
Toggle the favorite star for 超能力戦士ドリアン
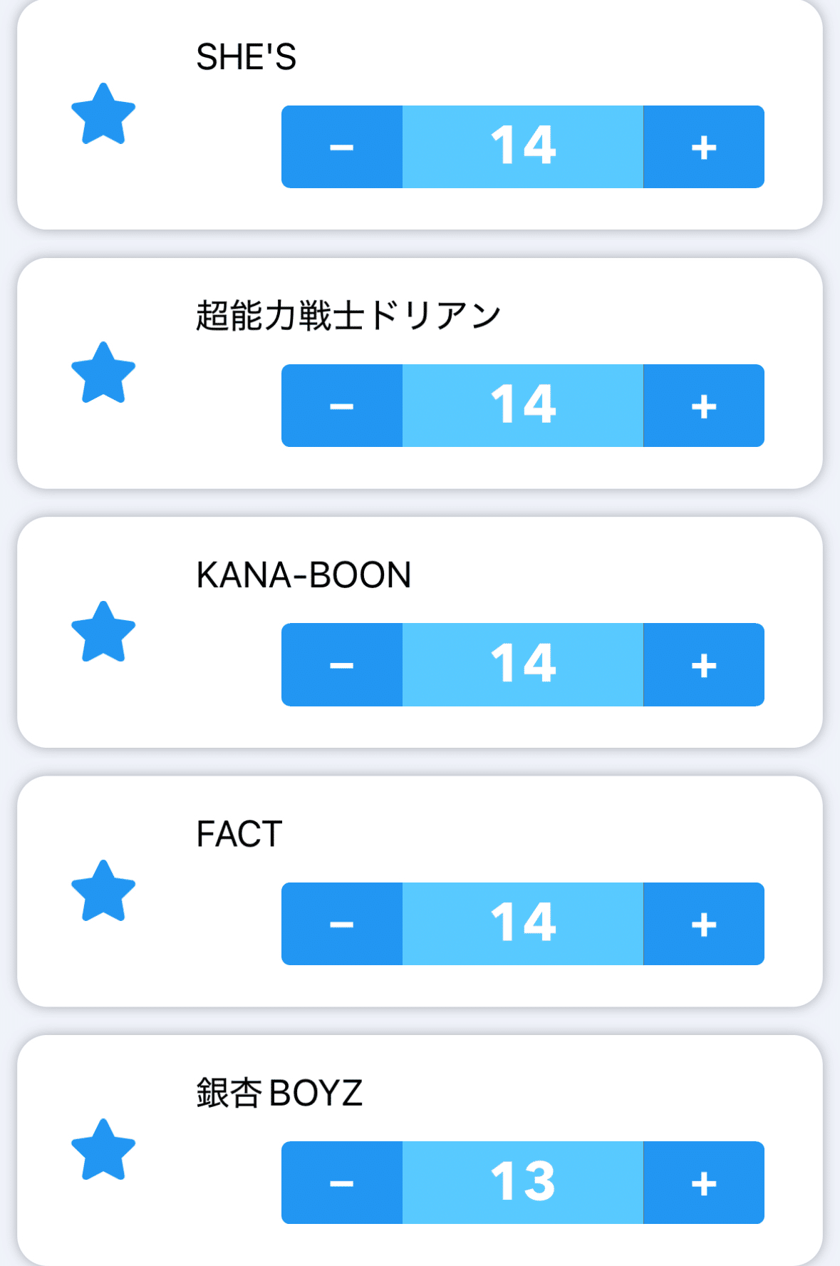click(x=103, y=373)
